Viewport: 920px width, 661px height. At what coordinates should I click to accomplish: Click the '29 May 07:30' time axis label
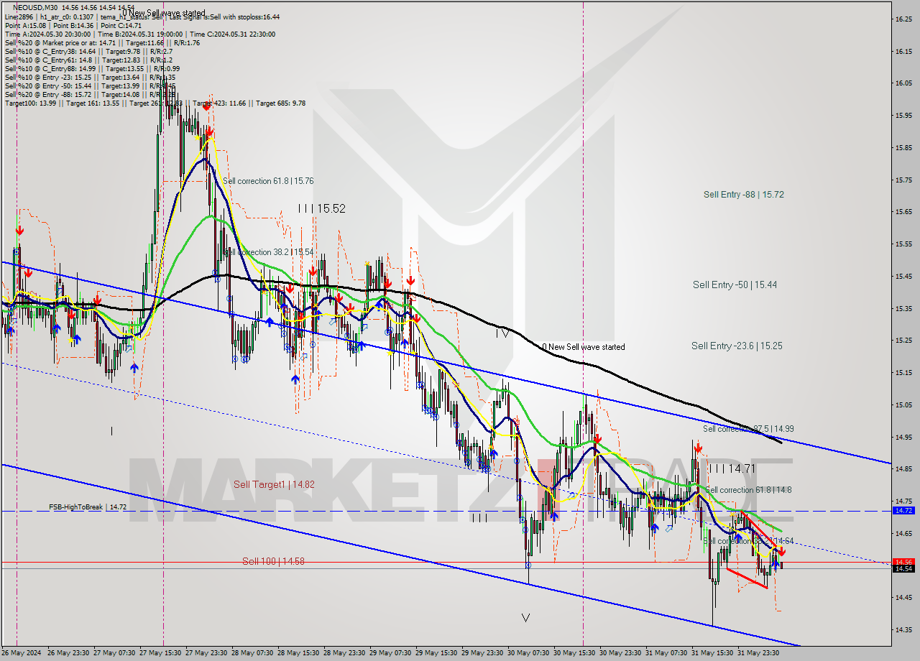coord(391,653)
